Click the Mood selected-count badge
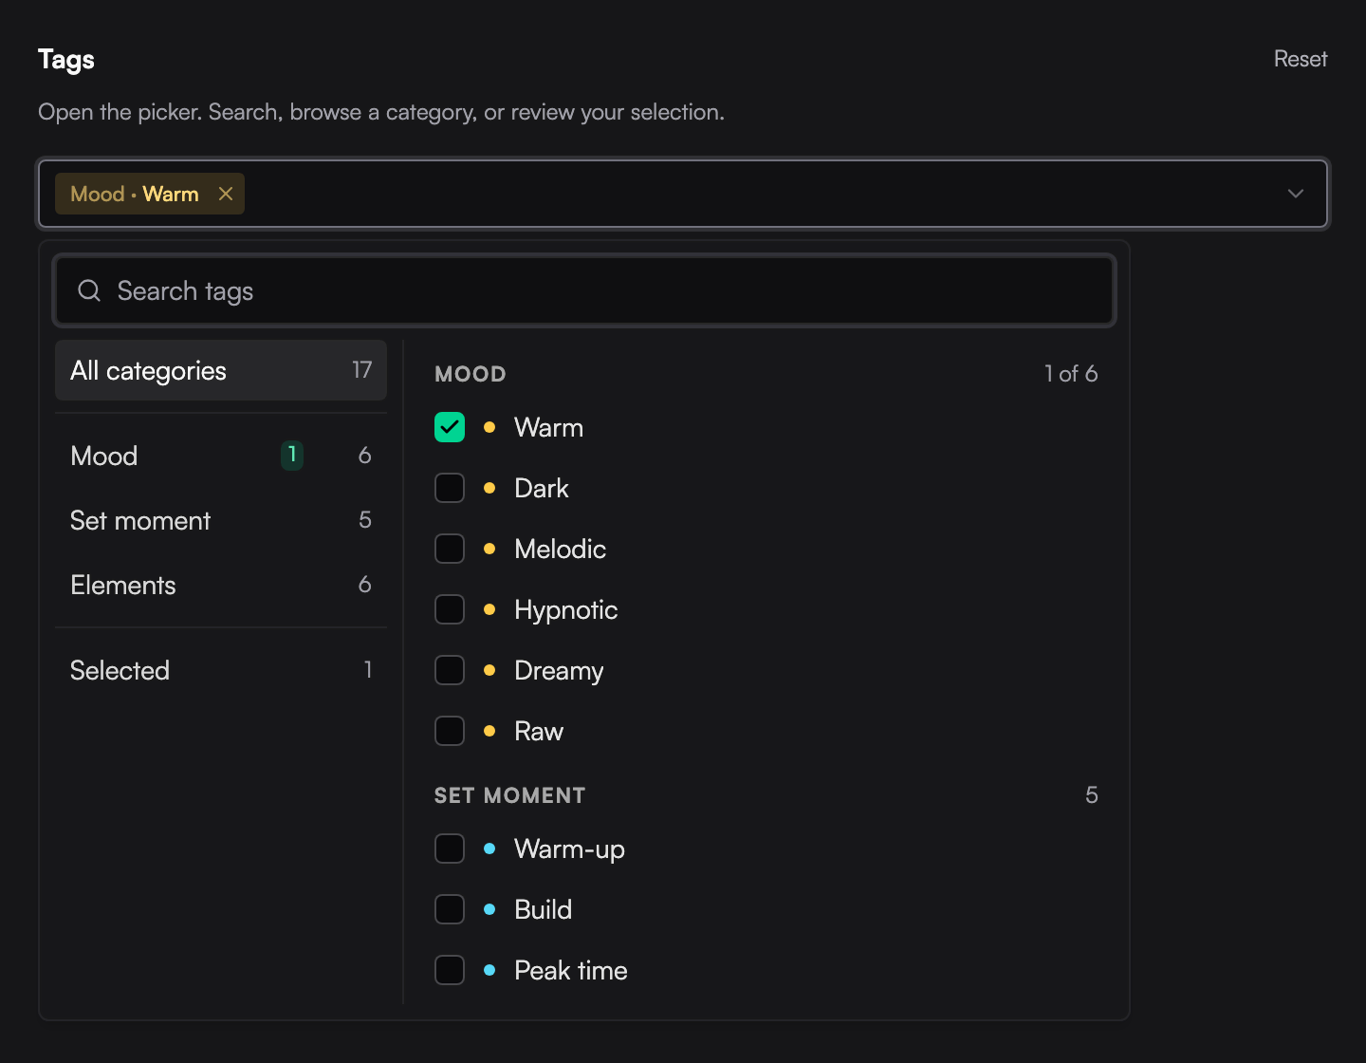This screenshot has width=1366, height=1063. coord(292,456)
